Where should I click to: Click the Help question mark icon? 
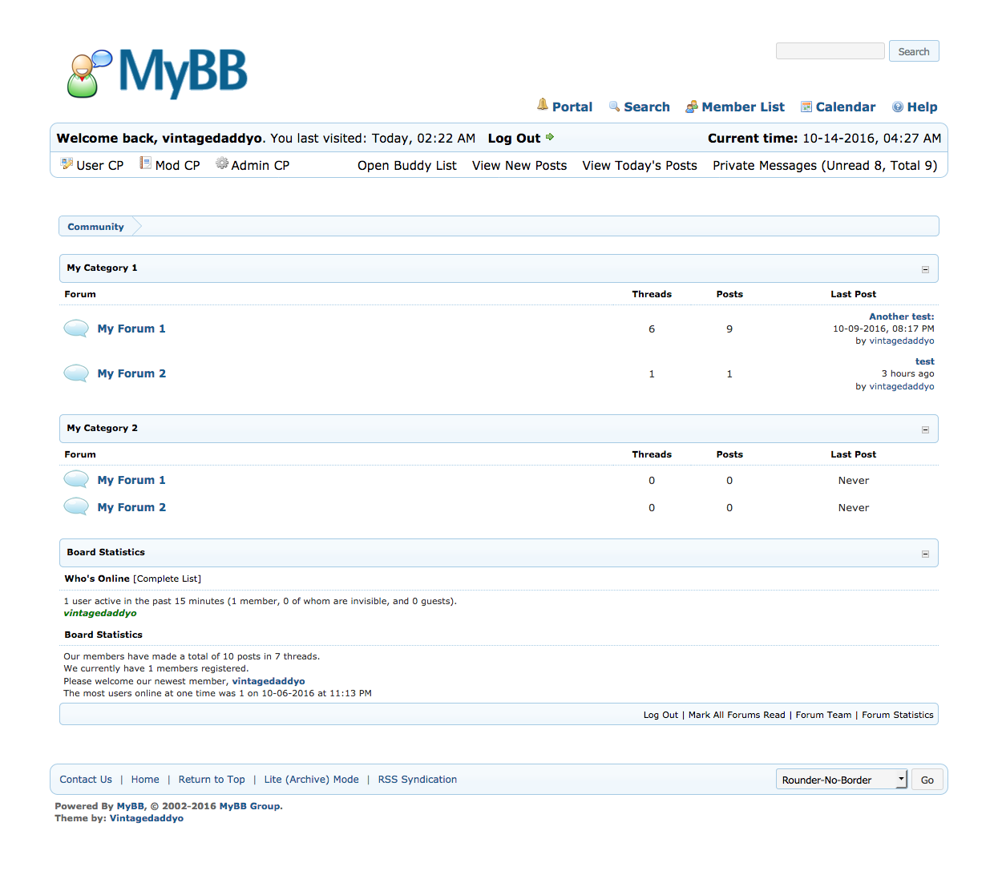point(898,107)
